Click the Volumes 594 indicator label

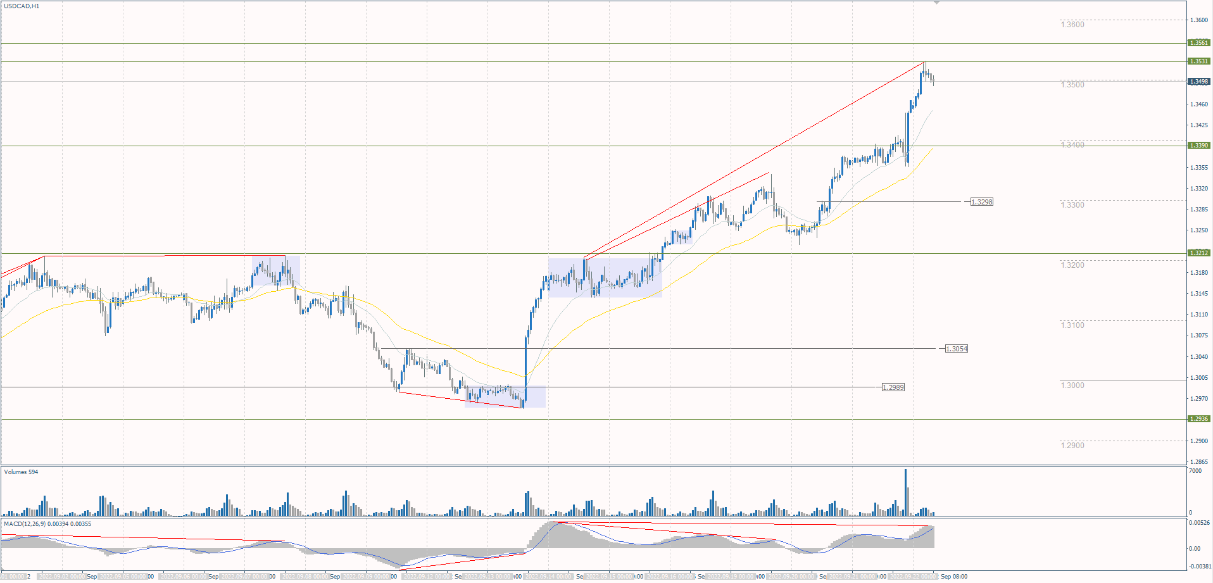point(21,472)
